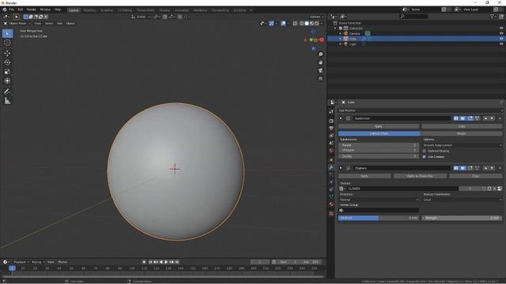Collapse the Displace modifier panel
The width and height of the screenshot is (506, 284).
[341, 168]
